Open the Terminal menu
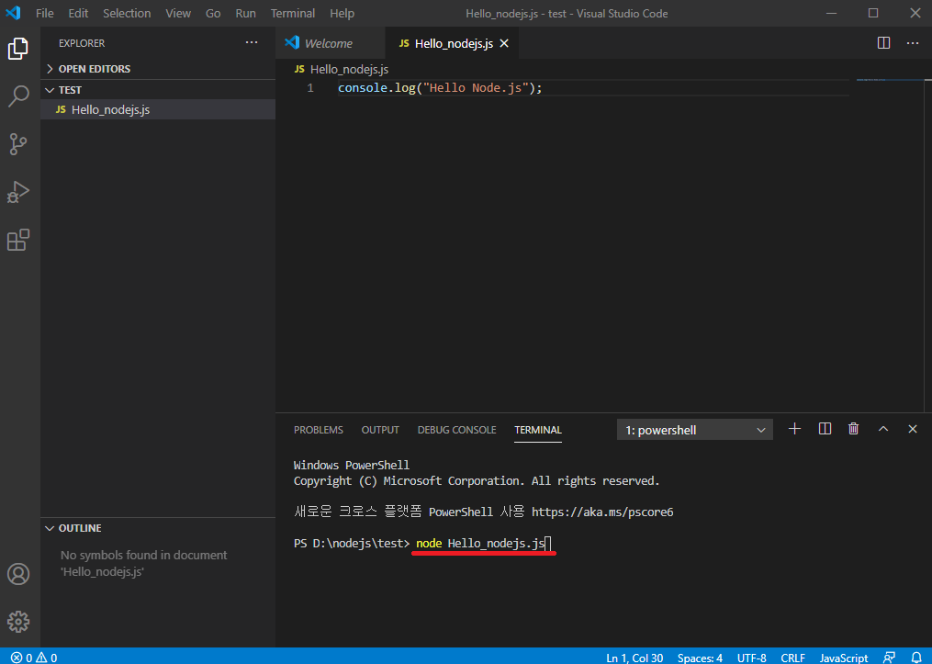The image size is (932, 664). point(293,13)
